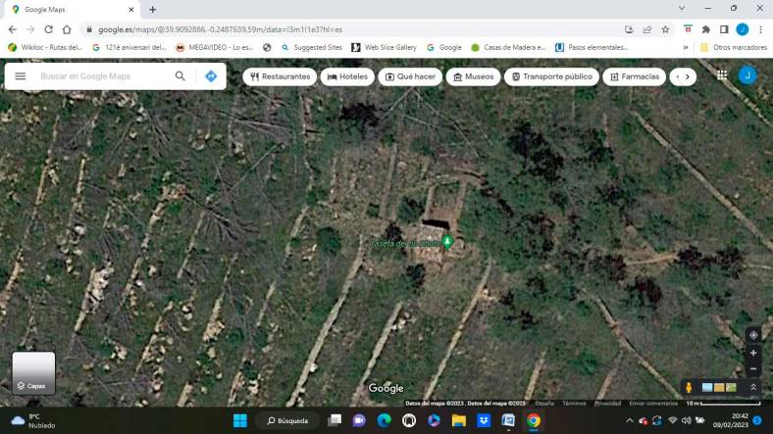This screenshot has width=773, height=434.
Task: Click the green place marker on map
Action: coord(447,242)
